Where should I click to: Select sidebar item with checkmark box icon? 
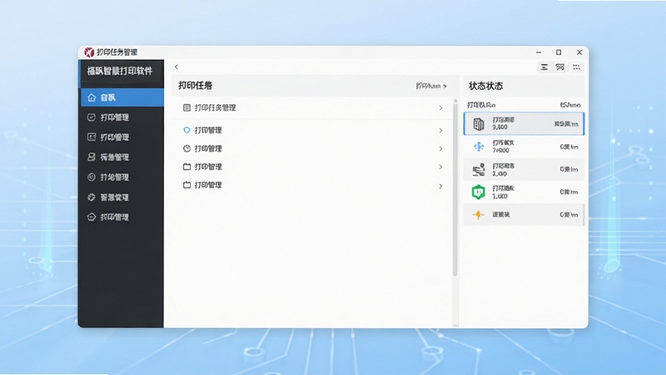[122, 117]
